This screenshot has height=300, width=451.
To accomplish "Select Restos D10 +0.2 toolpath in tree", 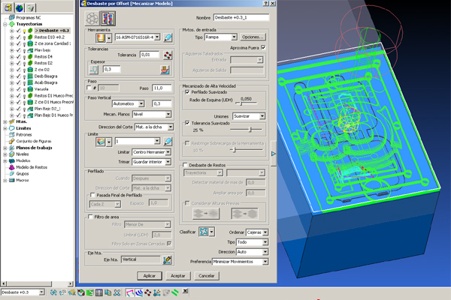I will pyautogui.click(x=50, y=37).
